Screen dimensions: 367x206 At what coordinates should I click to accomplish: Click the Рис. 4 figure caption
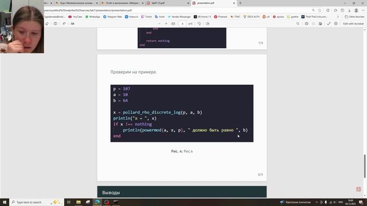(182, 151)
